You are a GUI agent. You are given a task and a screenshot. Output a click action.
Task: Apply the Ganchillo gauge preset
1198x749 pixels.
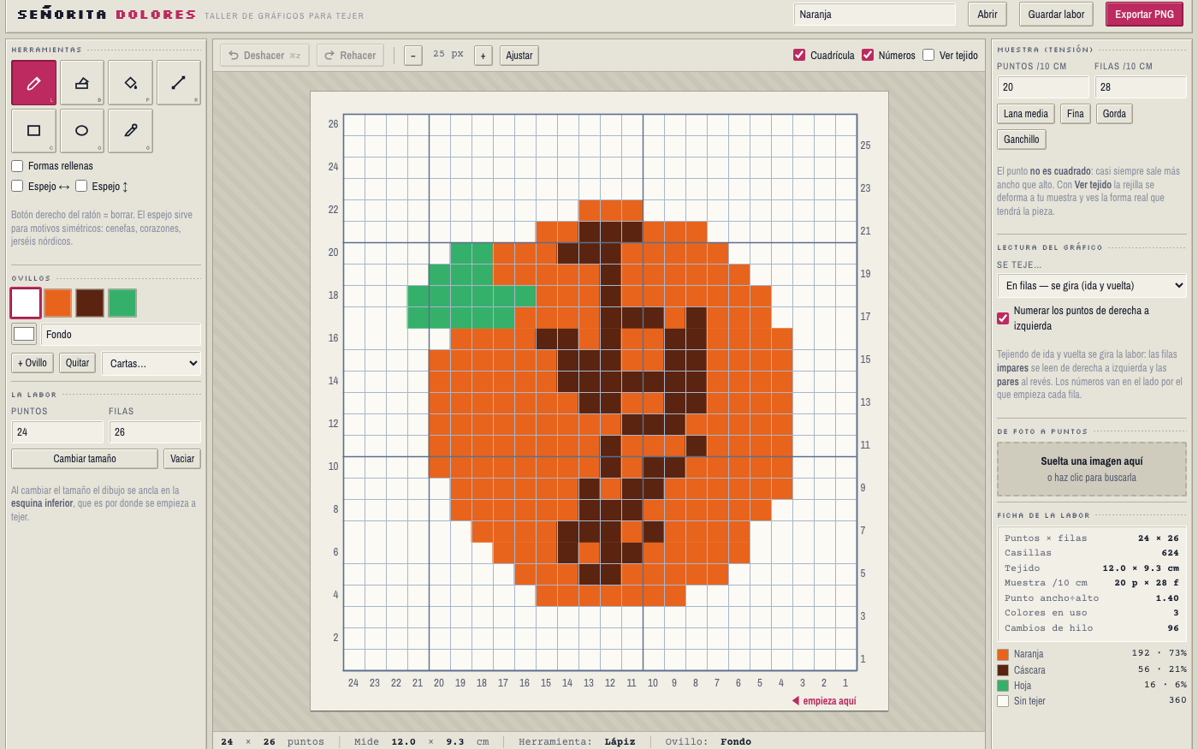click(x=1022, y=140)
